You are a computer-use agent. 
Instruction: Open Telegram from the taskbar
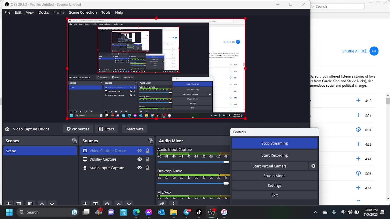[186, 212]
